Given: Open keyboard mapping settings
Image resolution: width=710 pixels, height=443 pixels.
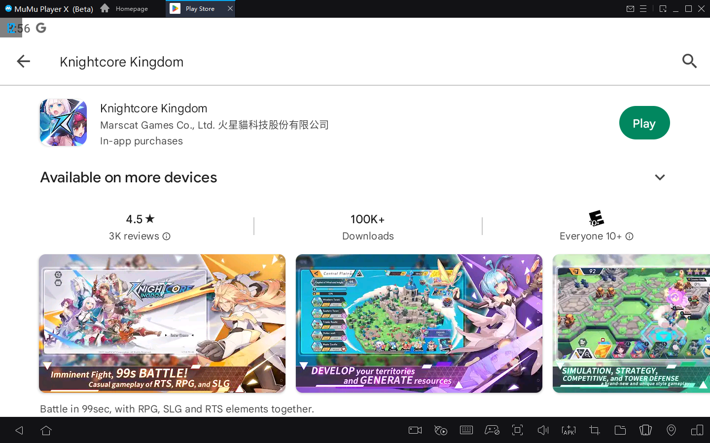Looking at the screenshot, I should click(466, 430).
